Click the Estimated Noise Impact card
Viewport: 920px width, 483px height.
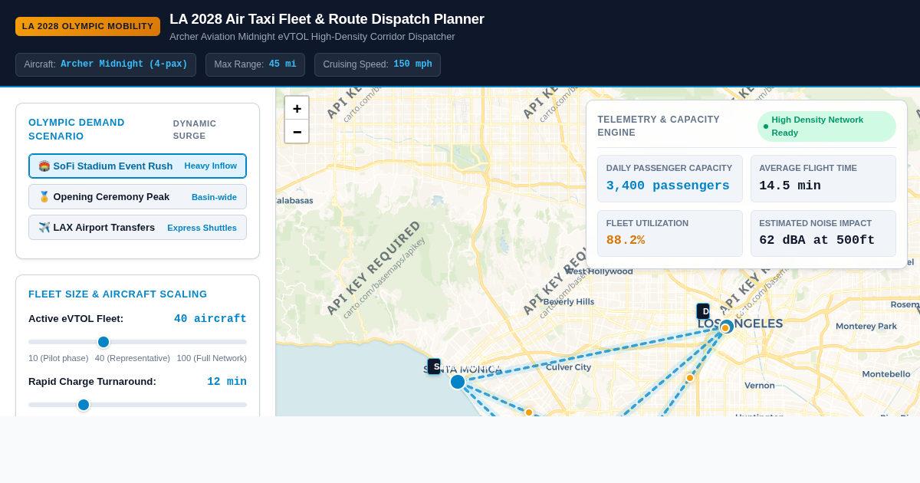point(823,233)
